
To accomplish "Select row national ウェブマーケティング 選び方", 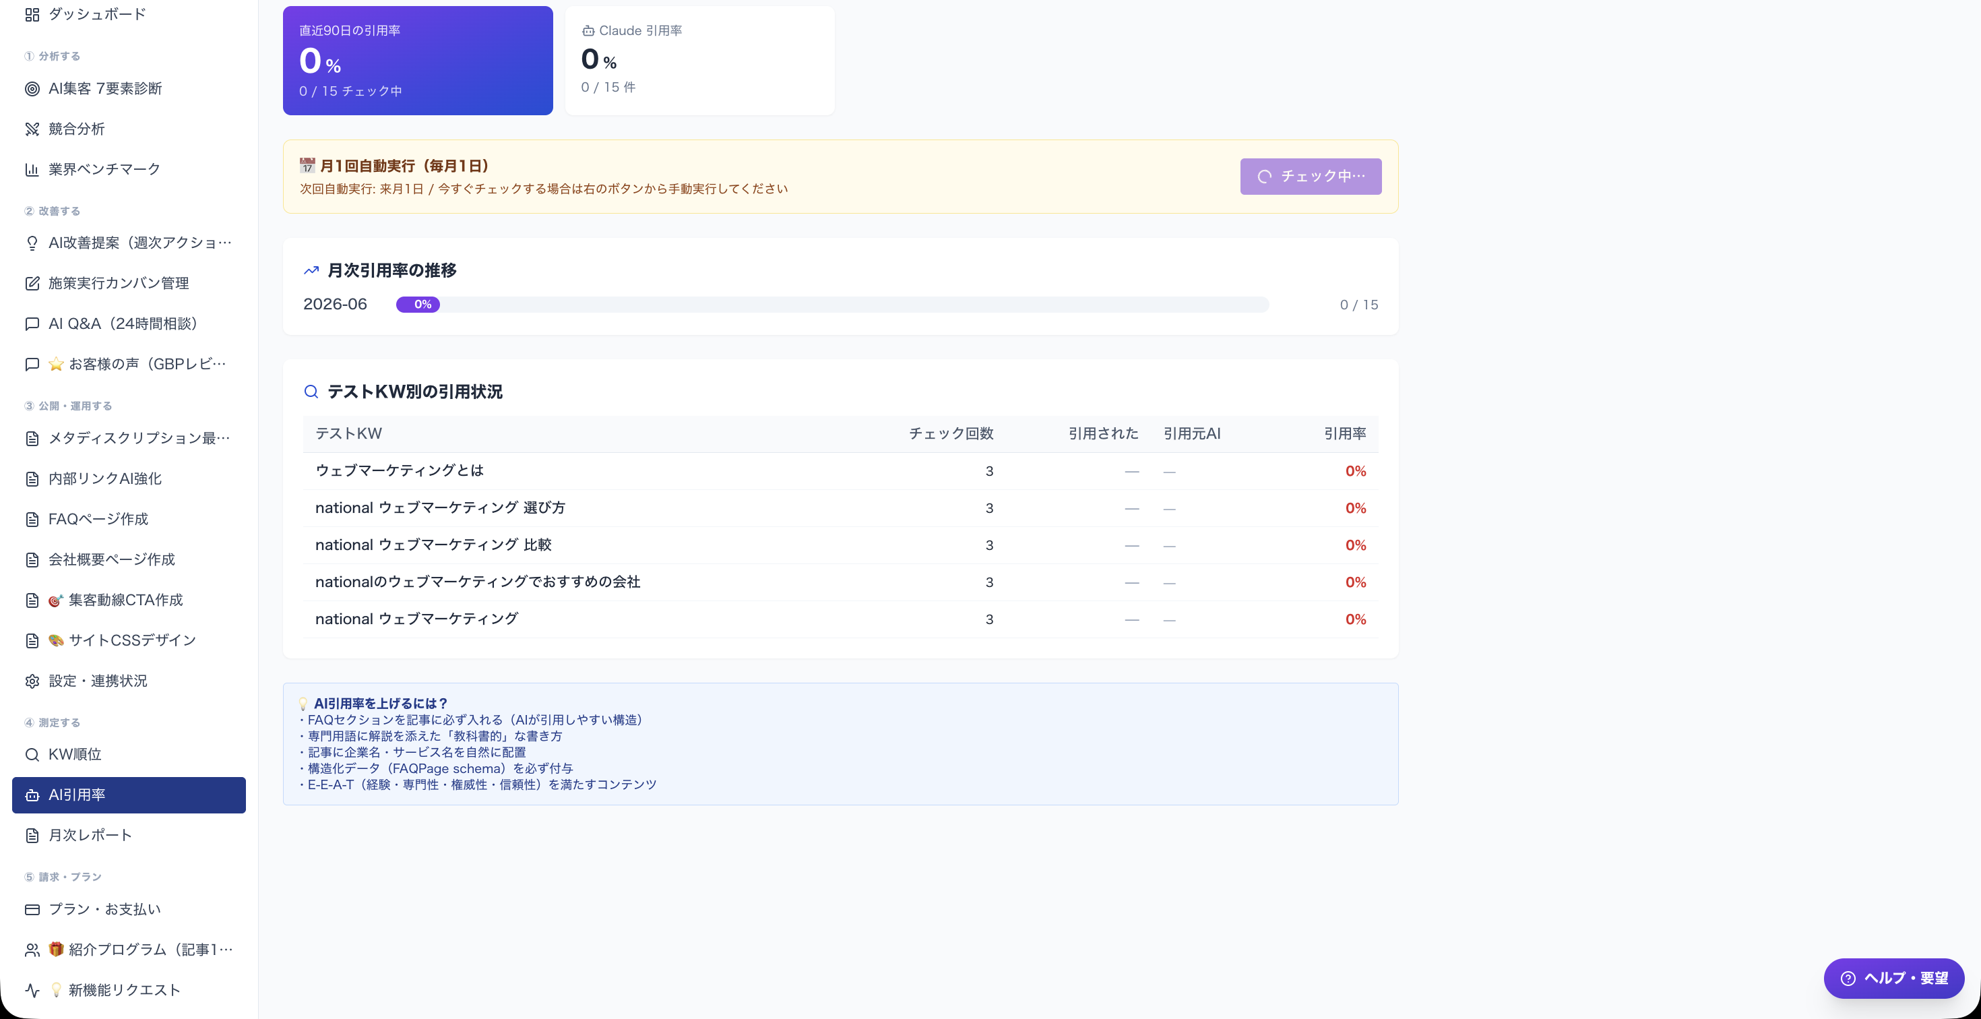I will pos(840,508).
